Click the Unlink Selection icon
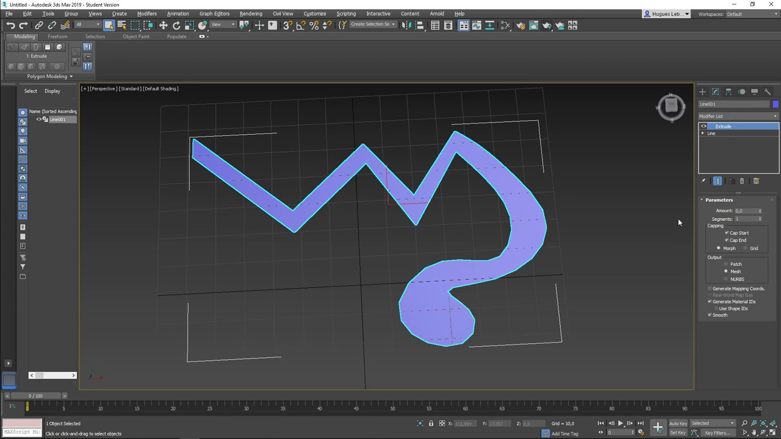This screenshot has width=781, height=439. 52,25
